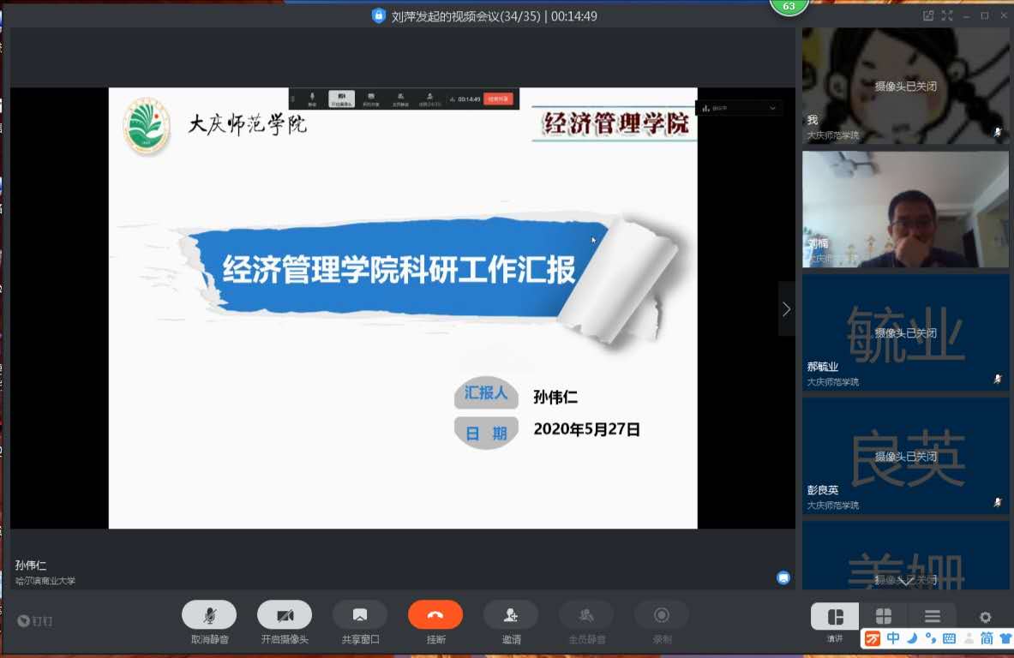This screenshot has height=658, width=1014.
Task: Collapse the participant side panel arrow
Action: tap(786, 309)
